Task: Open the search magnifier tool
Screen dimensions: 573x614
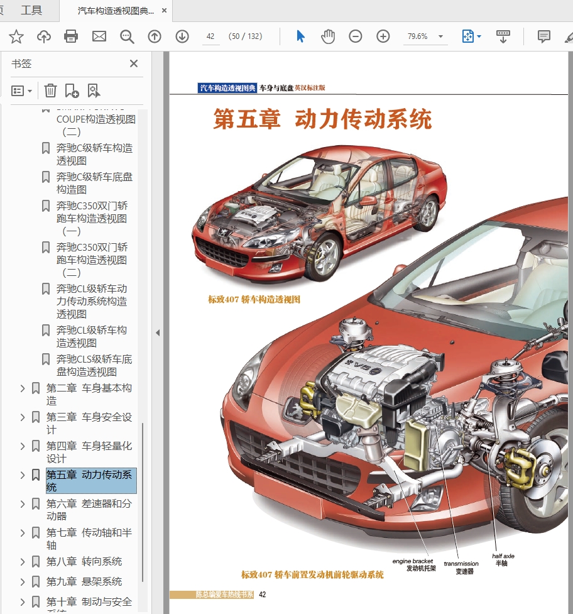Action: click(x=127, y=36)
